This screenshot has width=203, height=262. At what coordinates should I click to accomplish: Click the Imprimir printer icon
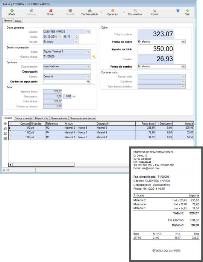pos(155,11)
